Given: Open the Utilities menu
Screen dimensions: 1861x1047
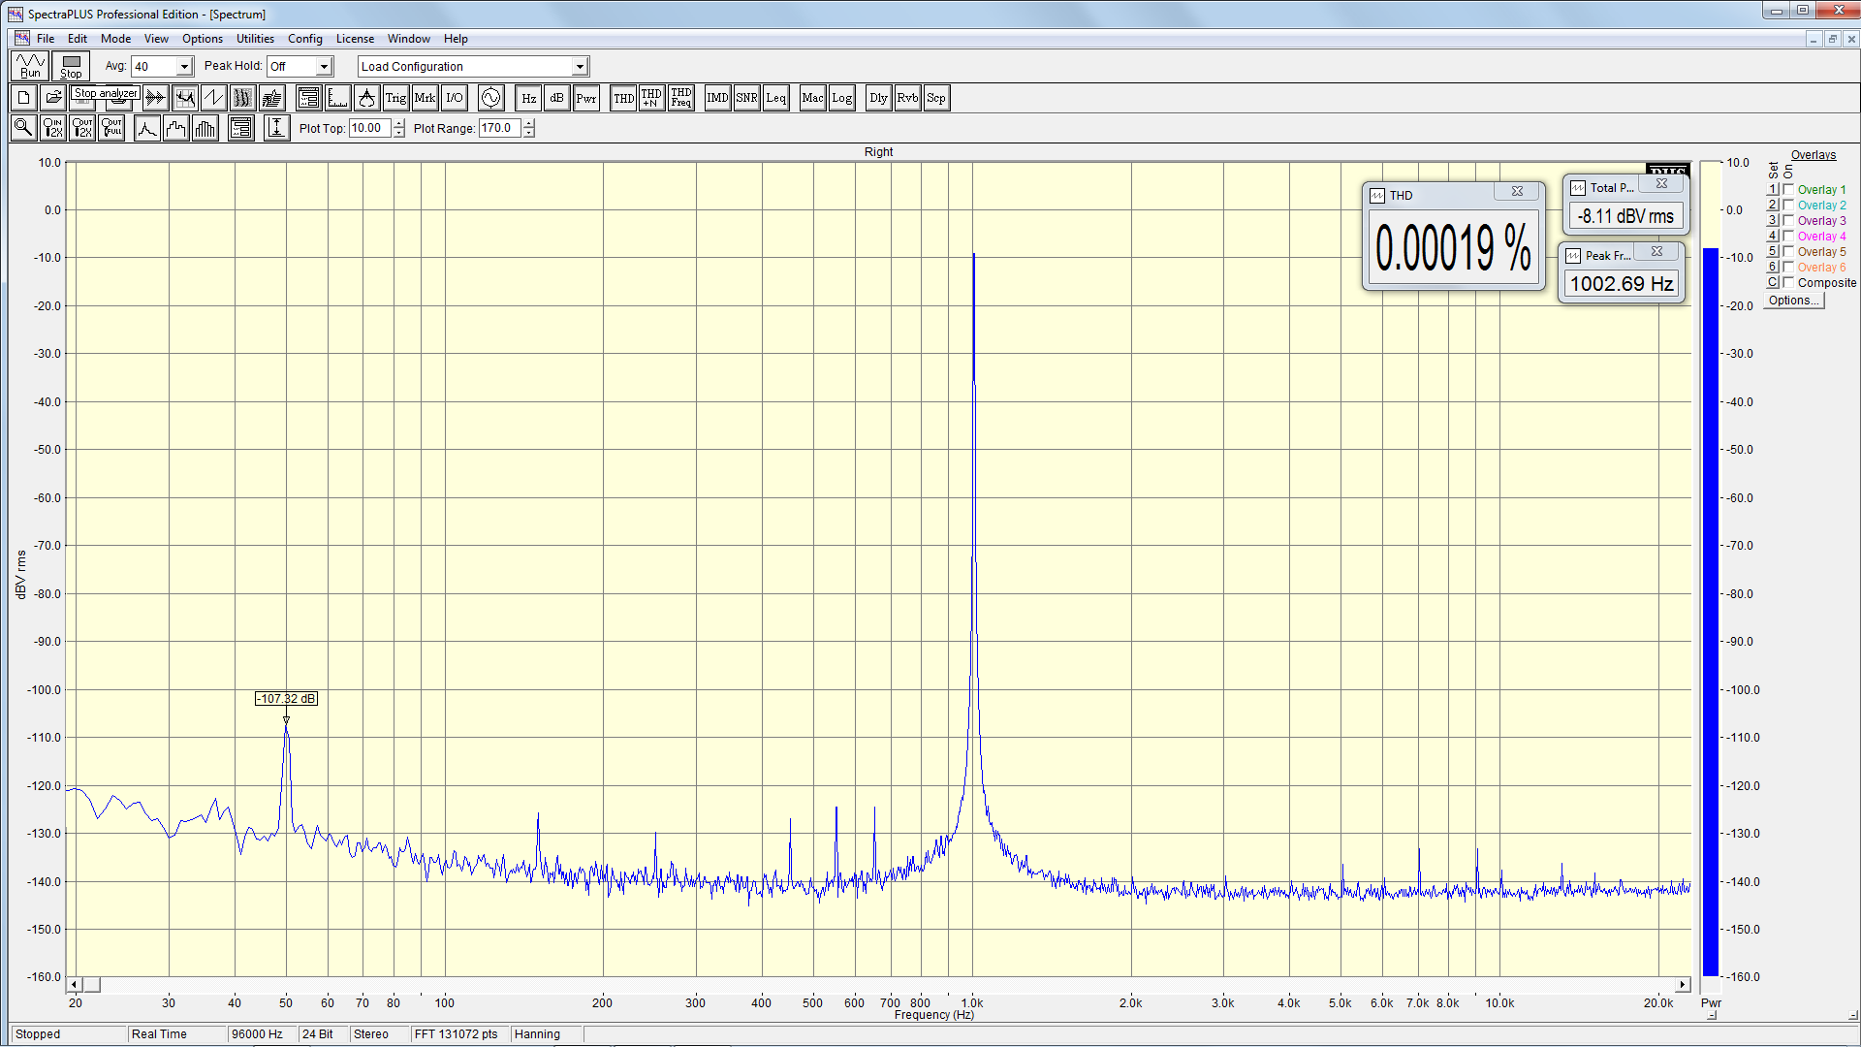Looking at the screenshot, I should [255, 39].
